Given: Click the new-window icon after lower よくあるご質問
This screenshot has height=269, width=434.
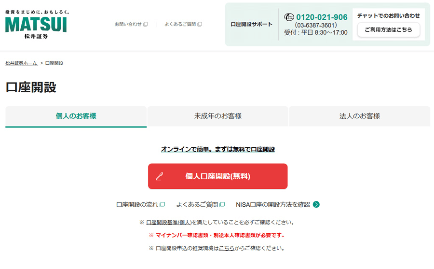Looking at the screenshot, I should 222,204.
